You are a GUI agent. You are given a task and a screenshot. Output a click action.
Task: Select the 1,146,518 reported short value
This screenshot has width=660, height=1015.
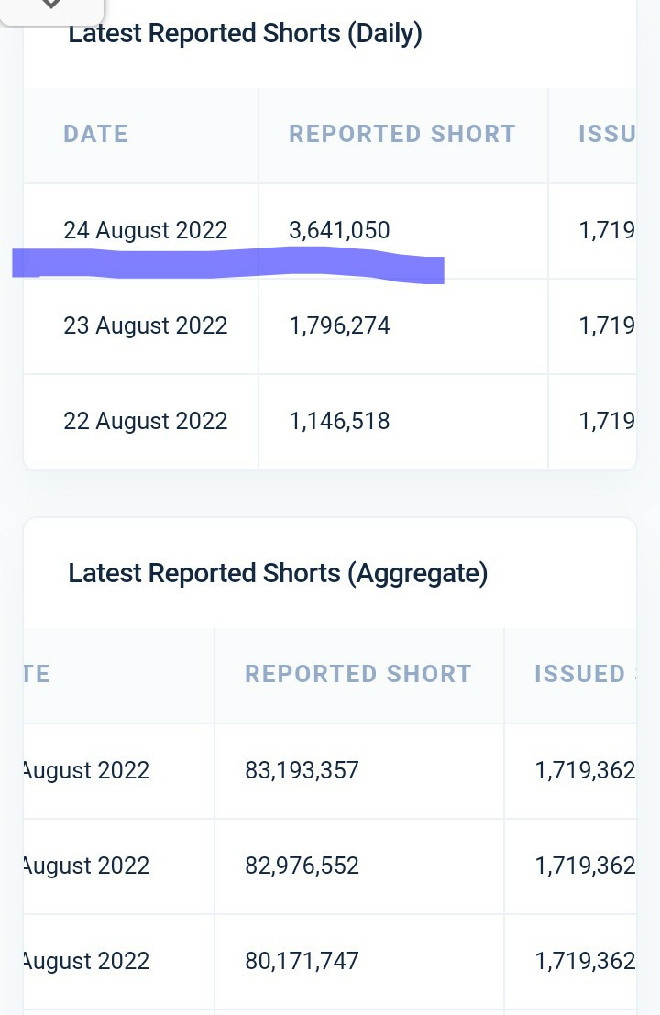(x=339, y=421)
